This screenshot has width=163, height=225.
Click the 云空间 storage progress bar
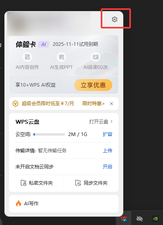pyautogui.click(x=49, y=134)
